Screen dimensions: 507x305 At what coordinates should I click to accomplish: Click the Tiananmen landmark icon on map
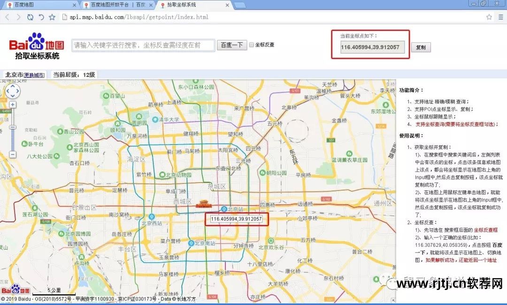pos(203,204)
